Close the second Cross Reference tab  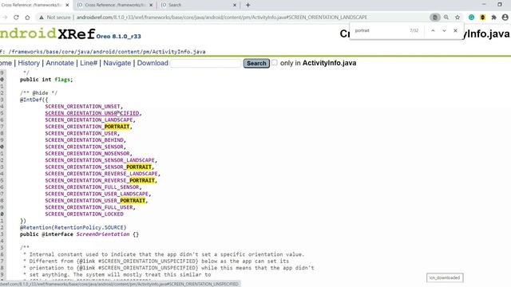[x=151, y=5]
